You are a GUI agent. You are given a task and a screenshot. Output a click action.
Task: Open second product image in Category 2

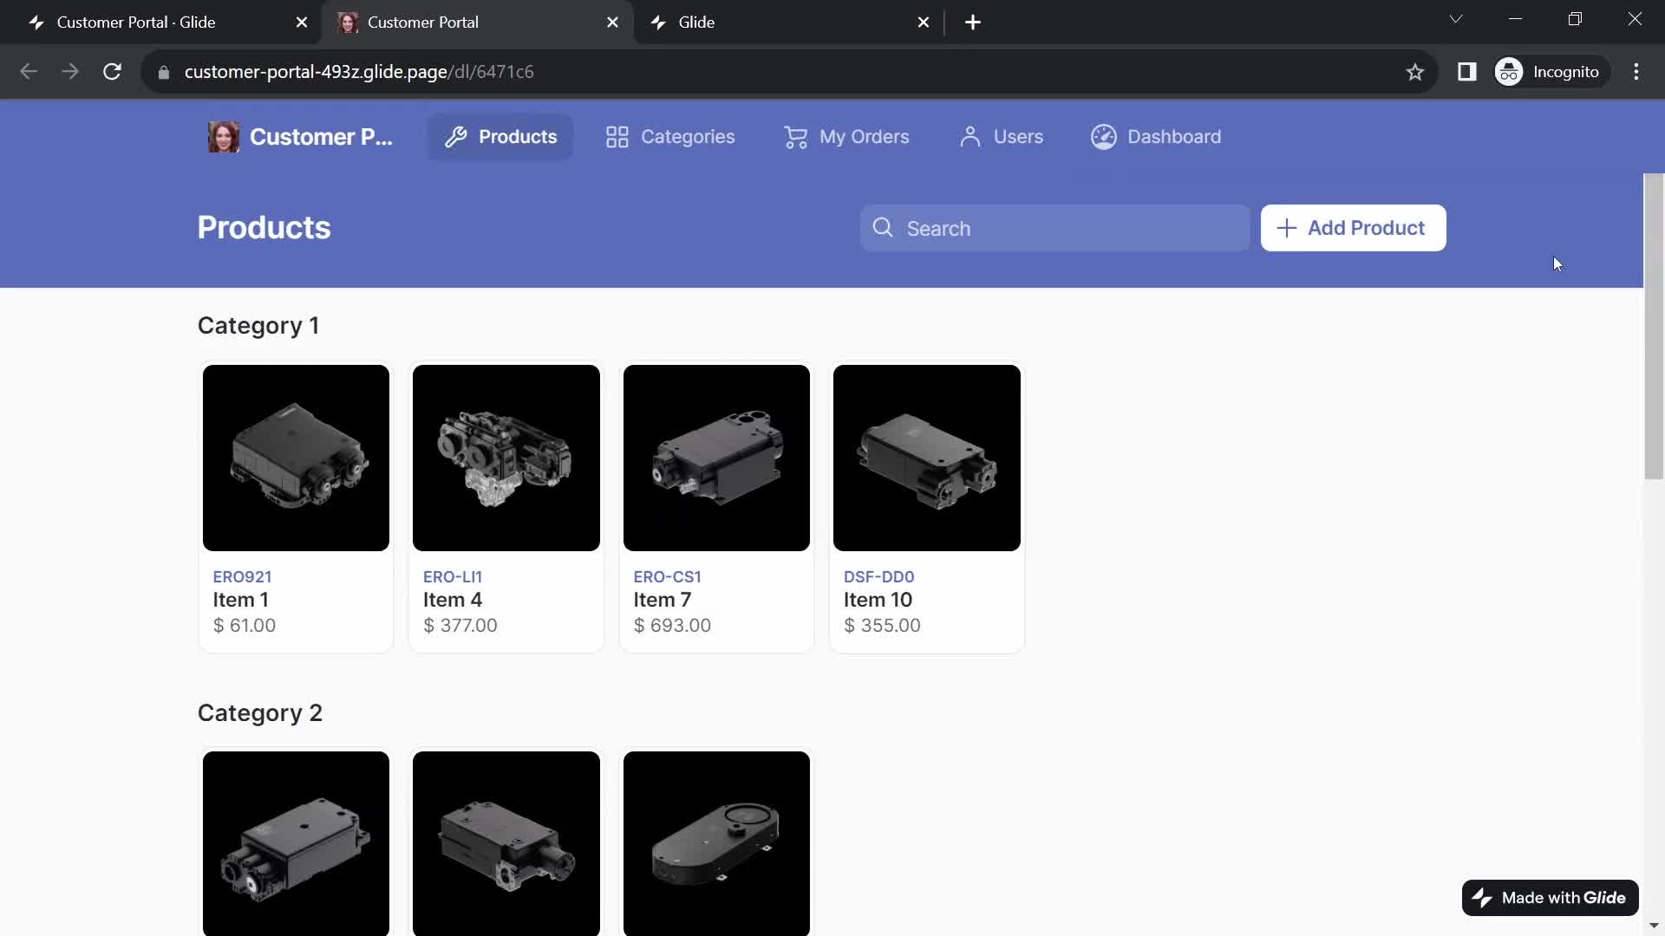click(506, 843)
